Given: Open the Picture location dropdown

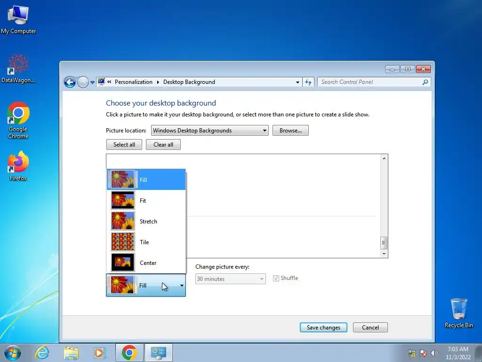Looking at the screenshot, I should click(x=209, y=131).
